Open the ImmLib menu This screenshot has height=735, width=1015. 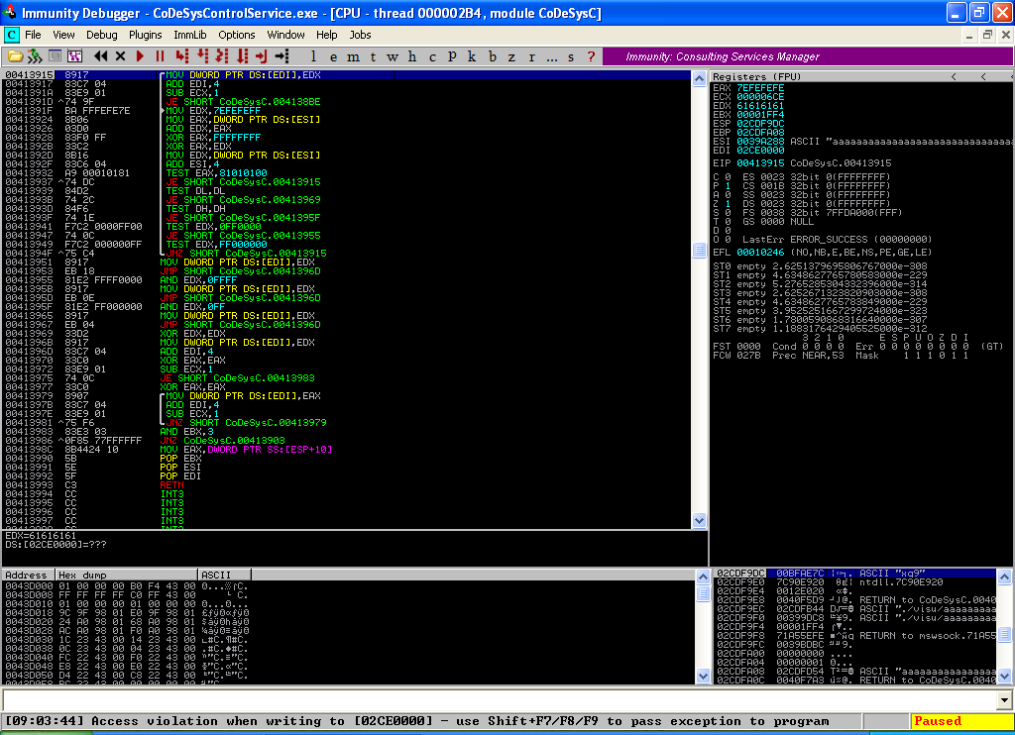click(x=190, y=35)
